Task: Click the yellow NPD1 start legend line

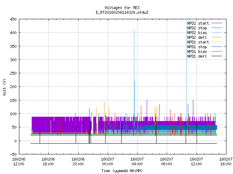Action: click(x=217, y=42)
